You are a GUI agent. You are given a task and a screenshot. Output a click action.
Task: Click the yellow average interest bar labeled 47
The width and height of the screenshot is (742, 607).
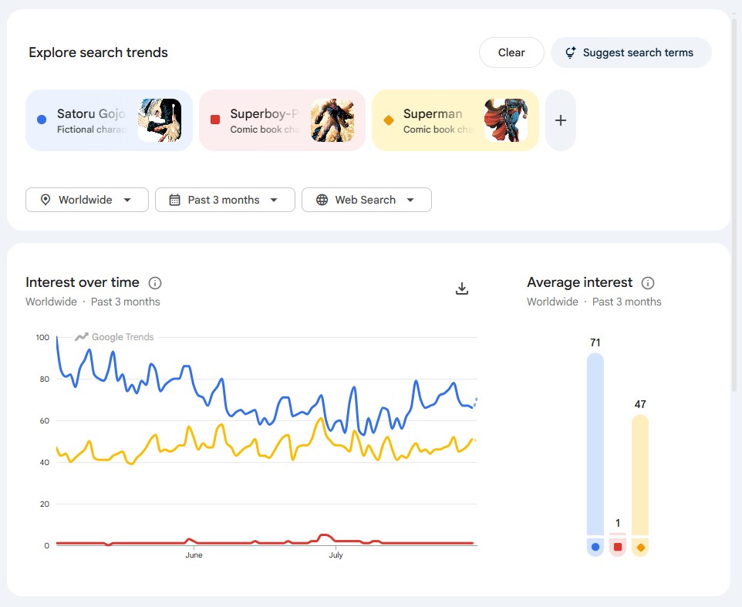pos(639,474)
